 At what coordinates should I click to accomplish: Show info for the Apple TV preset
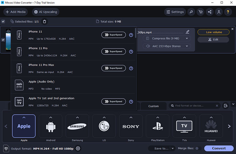coord(131,102)
